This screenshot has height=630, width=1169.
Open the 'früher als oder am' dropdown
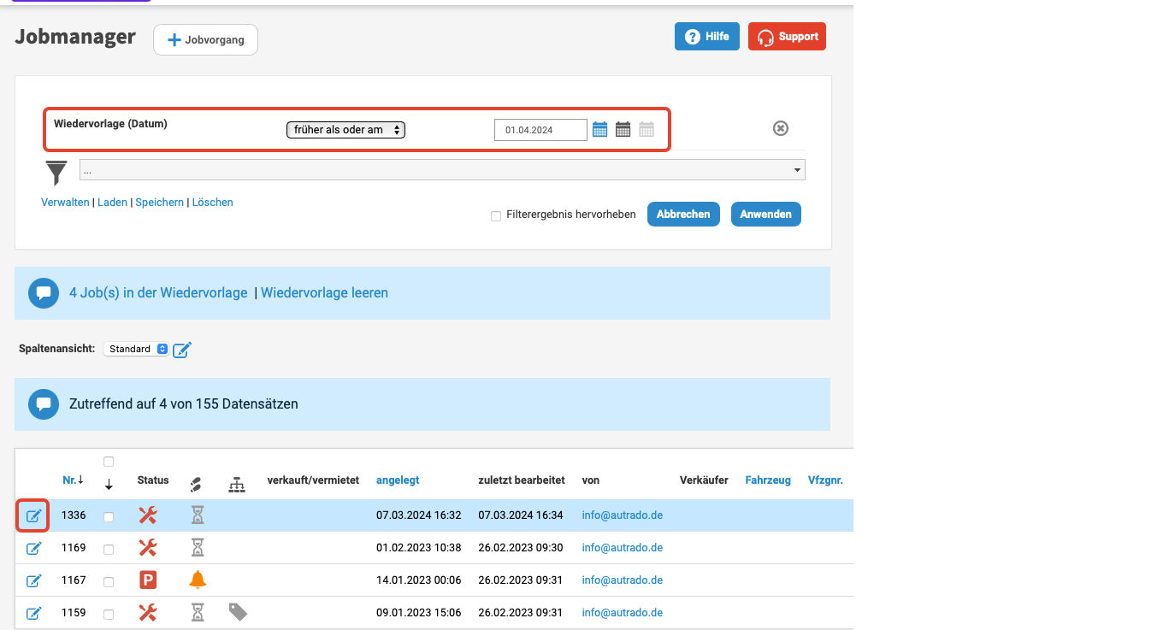coord(345,130)
